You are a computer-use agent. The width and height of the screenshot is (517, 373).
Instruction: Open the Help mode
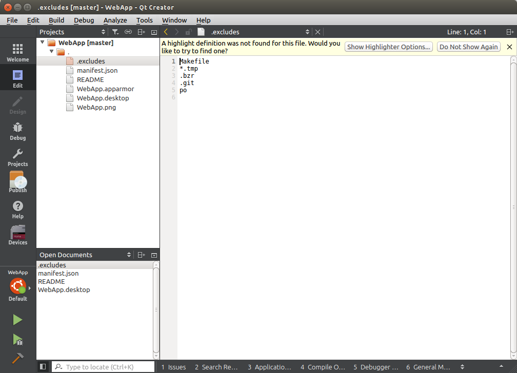18,209
